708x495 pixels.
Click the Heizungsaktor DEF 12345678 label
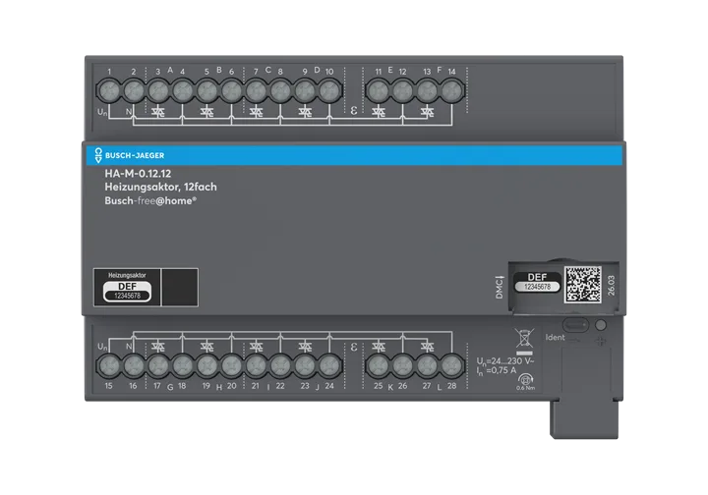[x=127, y=287]
